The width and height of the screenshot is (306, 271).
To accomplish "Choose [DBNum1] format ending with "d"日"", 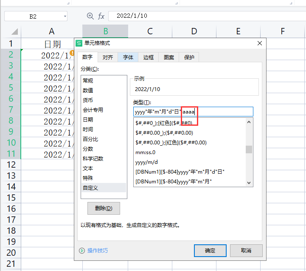I will pyautogui.click(x=189, y=172).
